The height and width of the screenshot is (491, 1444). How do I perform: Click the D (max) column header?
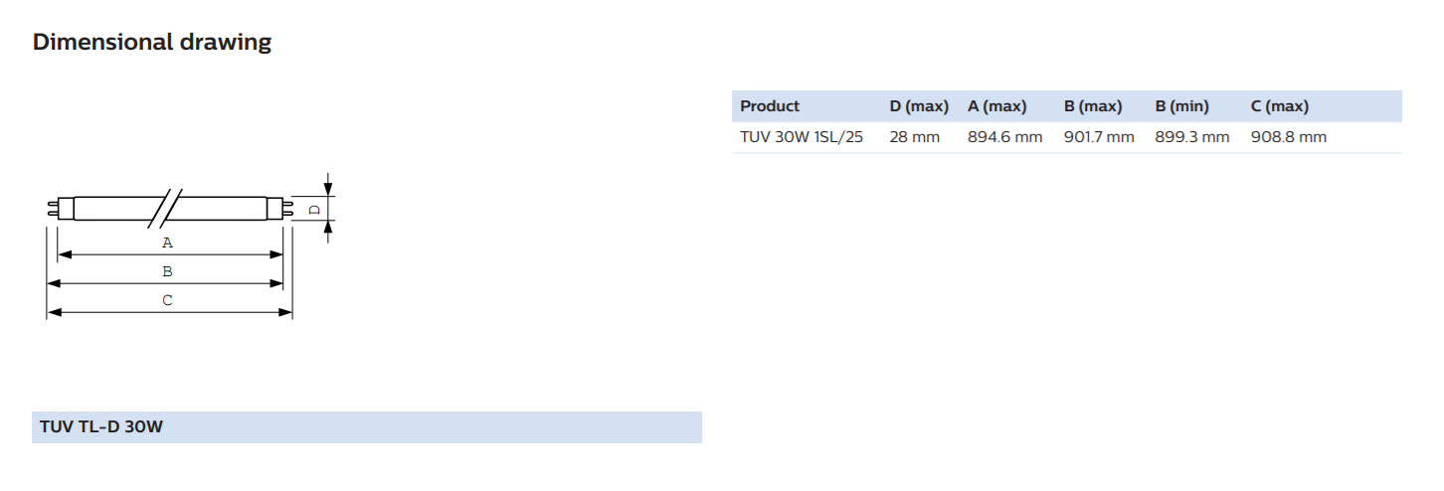pyautogui.click(x=919, y=106)
